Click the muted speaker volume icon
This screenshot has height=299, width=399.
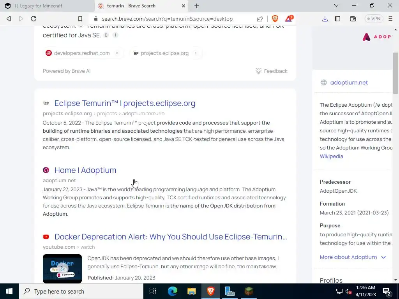348,292
